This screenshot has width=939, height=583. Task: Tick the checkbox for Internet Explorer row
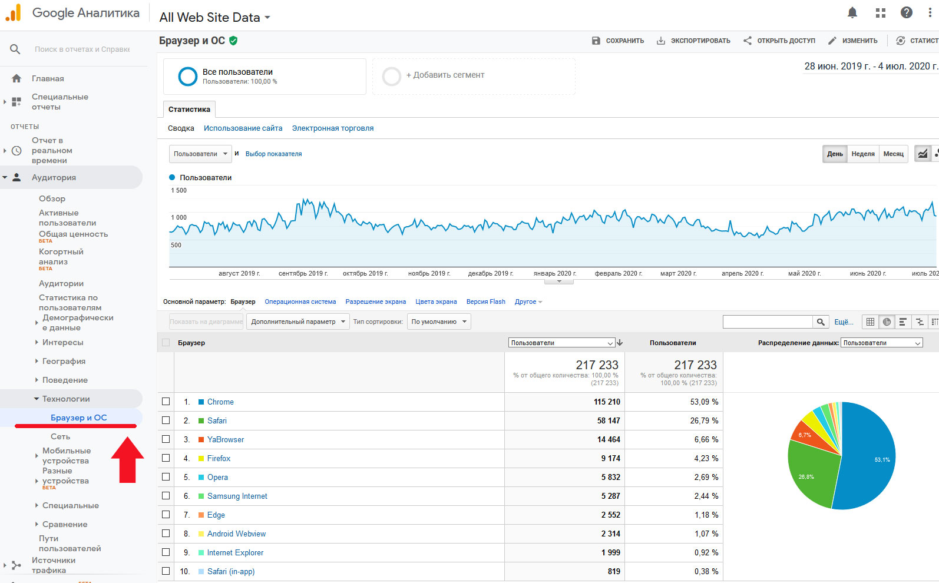click(166, 552)
